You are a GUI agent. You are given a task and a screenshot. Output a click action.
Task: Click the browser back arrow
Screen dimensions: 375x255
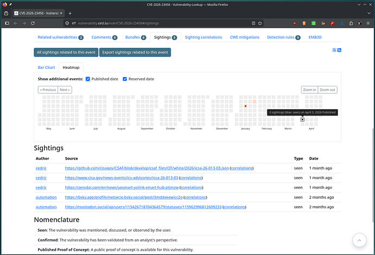pyautogui.click(x=15, y=23)
